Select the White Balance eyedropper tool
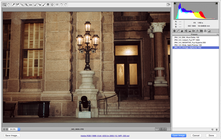The image size is (221, 139). (13, 5)
